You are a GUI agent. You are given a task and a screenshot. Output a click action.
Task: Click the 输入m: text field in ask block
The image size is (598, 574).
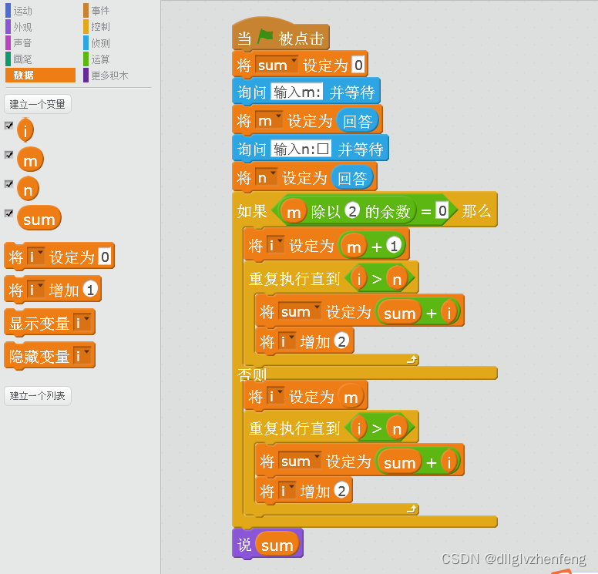[x=297, y=92]
